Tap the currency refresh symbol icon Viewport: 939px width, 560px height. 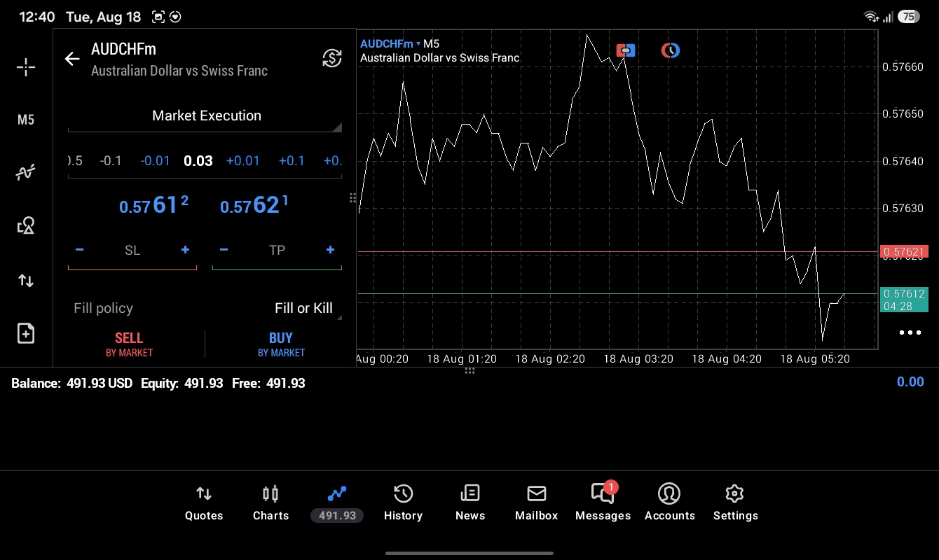[x=332, y=58]
